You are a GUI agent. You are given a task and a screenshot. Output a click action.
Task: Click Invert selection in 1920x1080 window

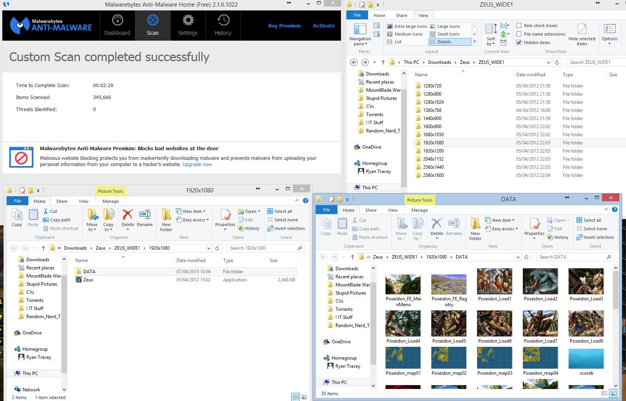286,228
